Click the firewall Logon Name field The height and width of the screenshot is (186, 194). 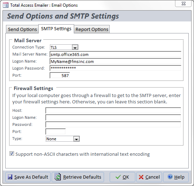point(113,117)
